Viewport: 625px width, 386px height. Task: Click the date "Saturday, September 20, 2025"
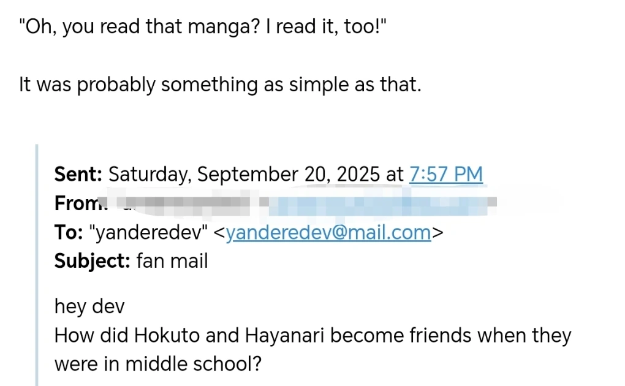tap(244, 174)
